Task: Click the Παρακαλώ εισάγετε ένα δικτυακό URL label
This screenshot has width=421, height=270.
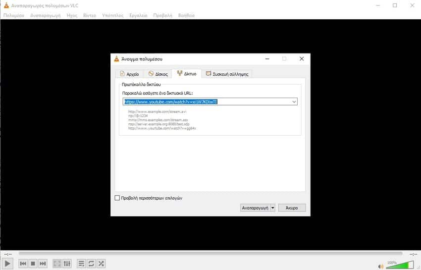Action: click(x=158, y=93)
